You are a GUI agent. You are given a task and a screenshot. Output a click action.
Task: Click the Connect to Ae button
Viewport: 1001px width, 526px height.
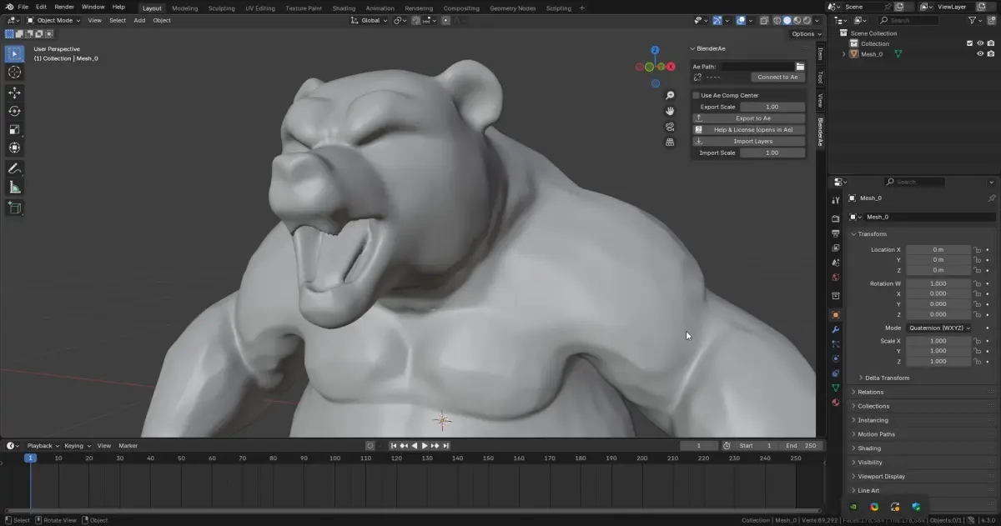777,77
